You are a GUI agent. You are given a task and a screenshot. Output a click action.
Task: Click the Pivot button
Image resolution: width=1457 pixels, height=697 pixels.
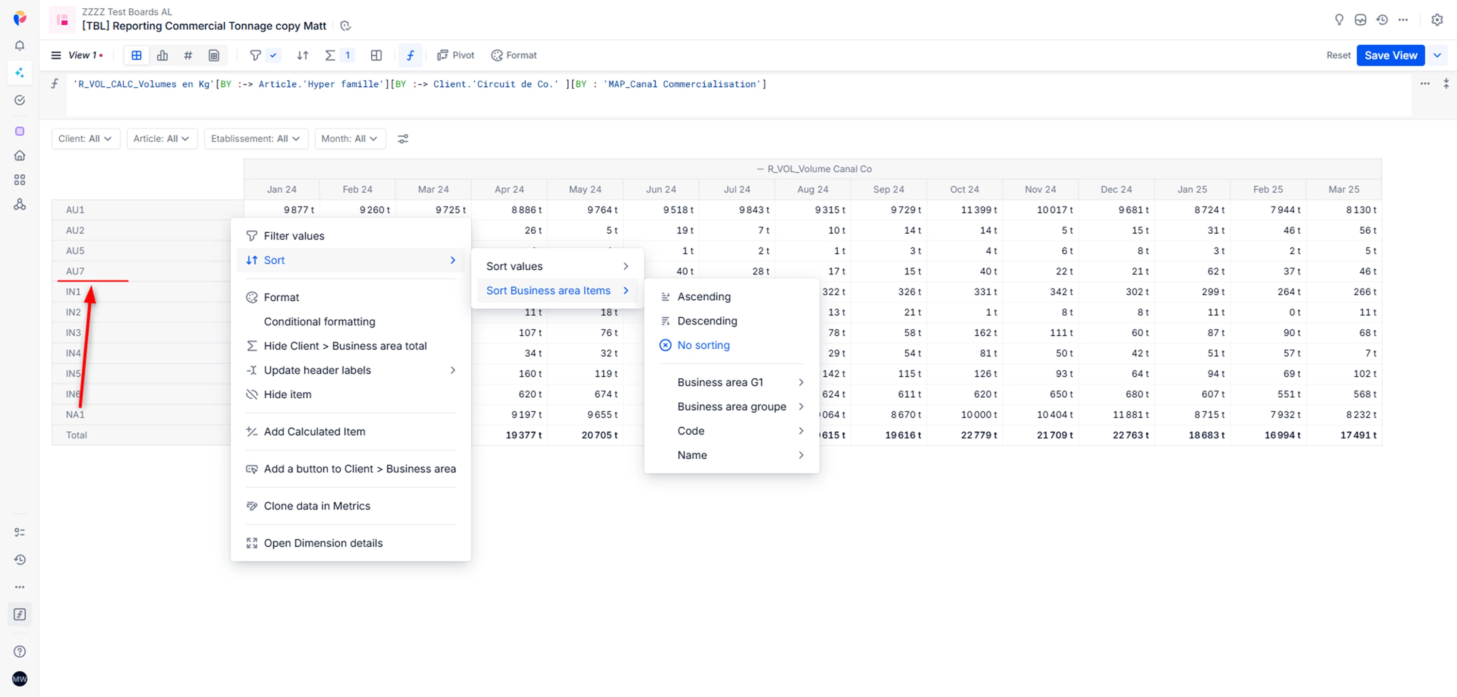[456, 55]
